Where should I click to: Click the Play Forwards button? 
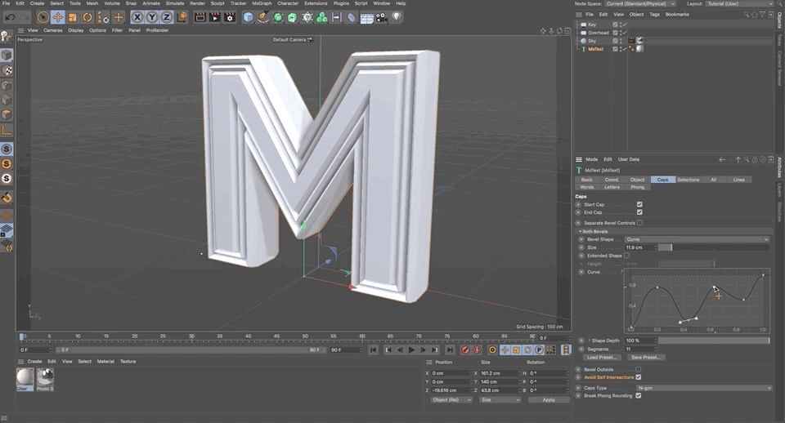[x=411, y=350]
